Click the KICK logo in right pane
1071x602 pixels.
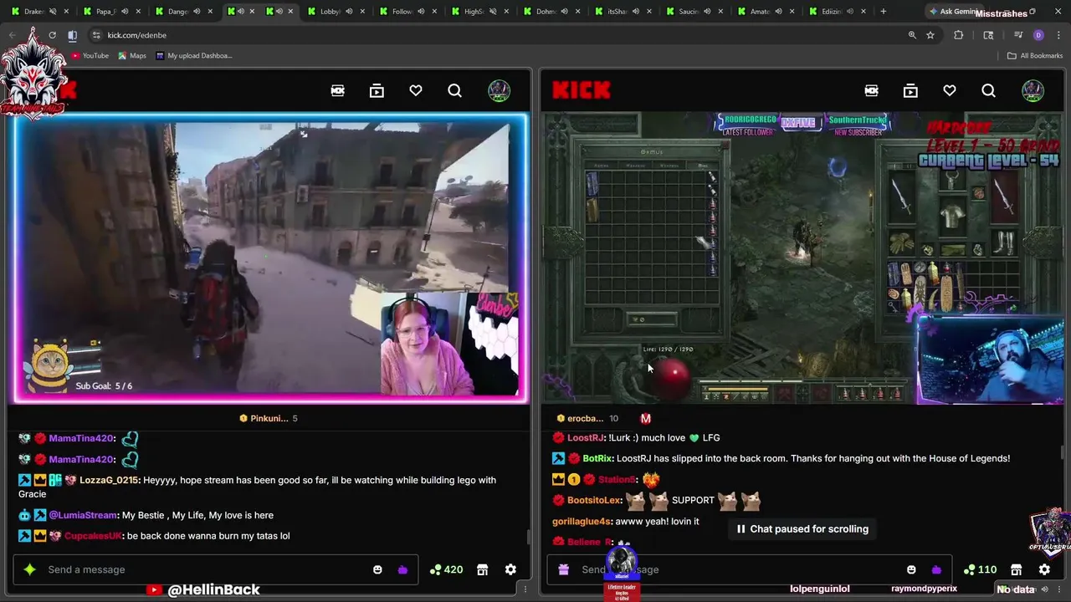coord(582,90)
